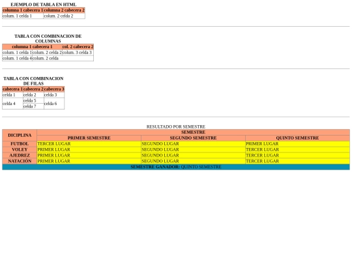Click the 'VOLEY' row header

[20, 150]
